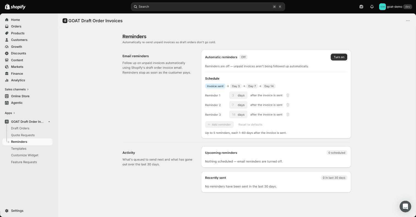416x217 pixels.
Task: Open Feature Requests sub-item
Action: click(x=24, y=162)
